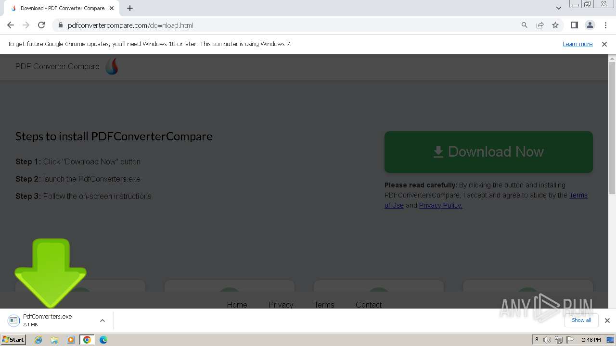Open Microsoft Edge from taskbar
The height and width of the screenshot is (346, 616).
pos(103,340)
